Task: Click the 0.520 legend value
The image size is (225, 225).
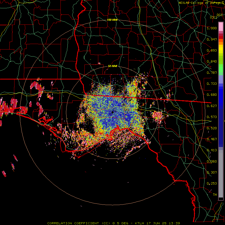Action: [x=212, y=128]
